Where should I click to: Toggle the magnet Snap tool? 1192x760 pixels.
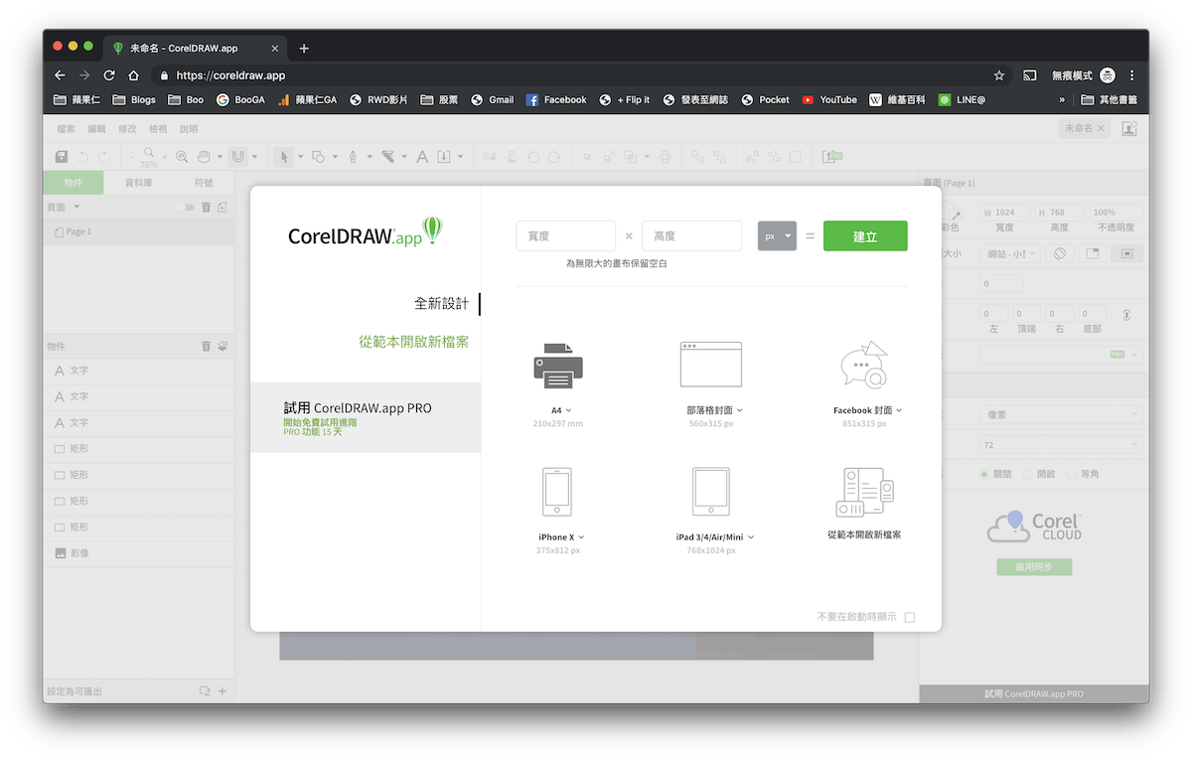click(x=237, y=157)
